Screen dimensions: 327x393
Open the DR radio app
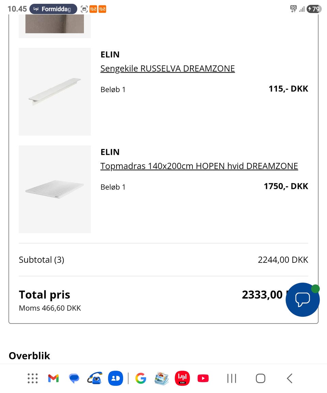pyautogui.click(x=182, y=378)
